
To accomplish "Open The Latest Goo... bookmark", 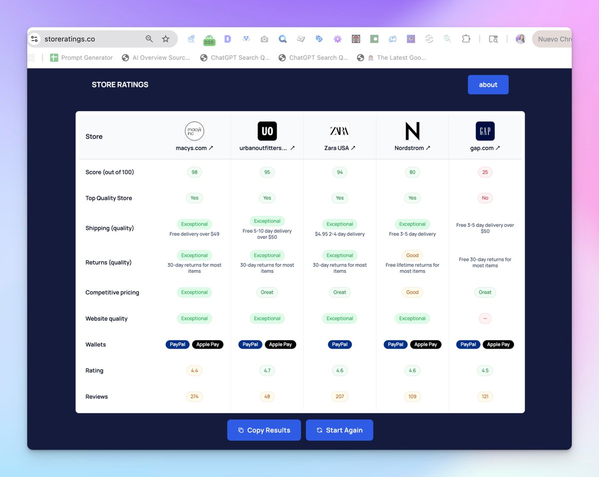I will pos(391,57).
